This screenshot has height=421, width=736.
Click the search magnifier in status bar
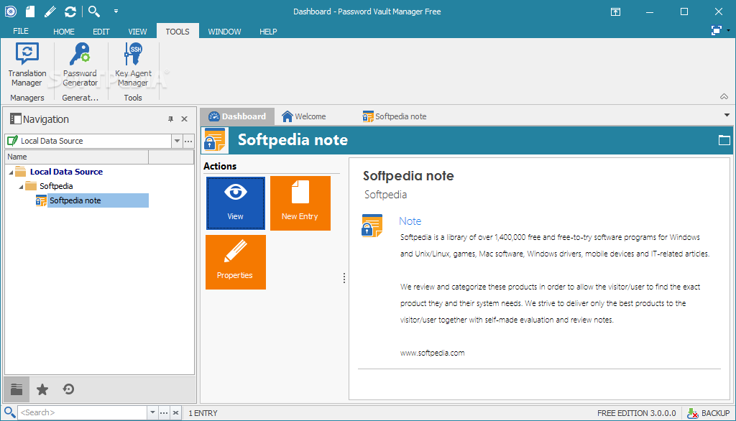click(9, 412)
